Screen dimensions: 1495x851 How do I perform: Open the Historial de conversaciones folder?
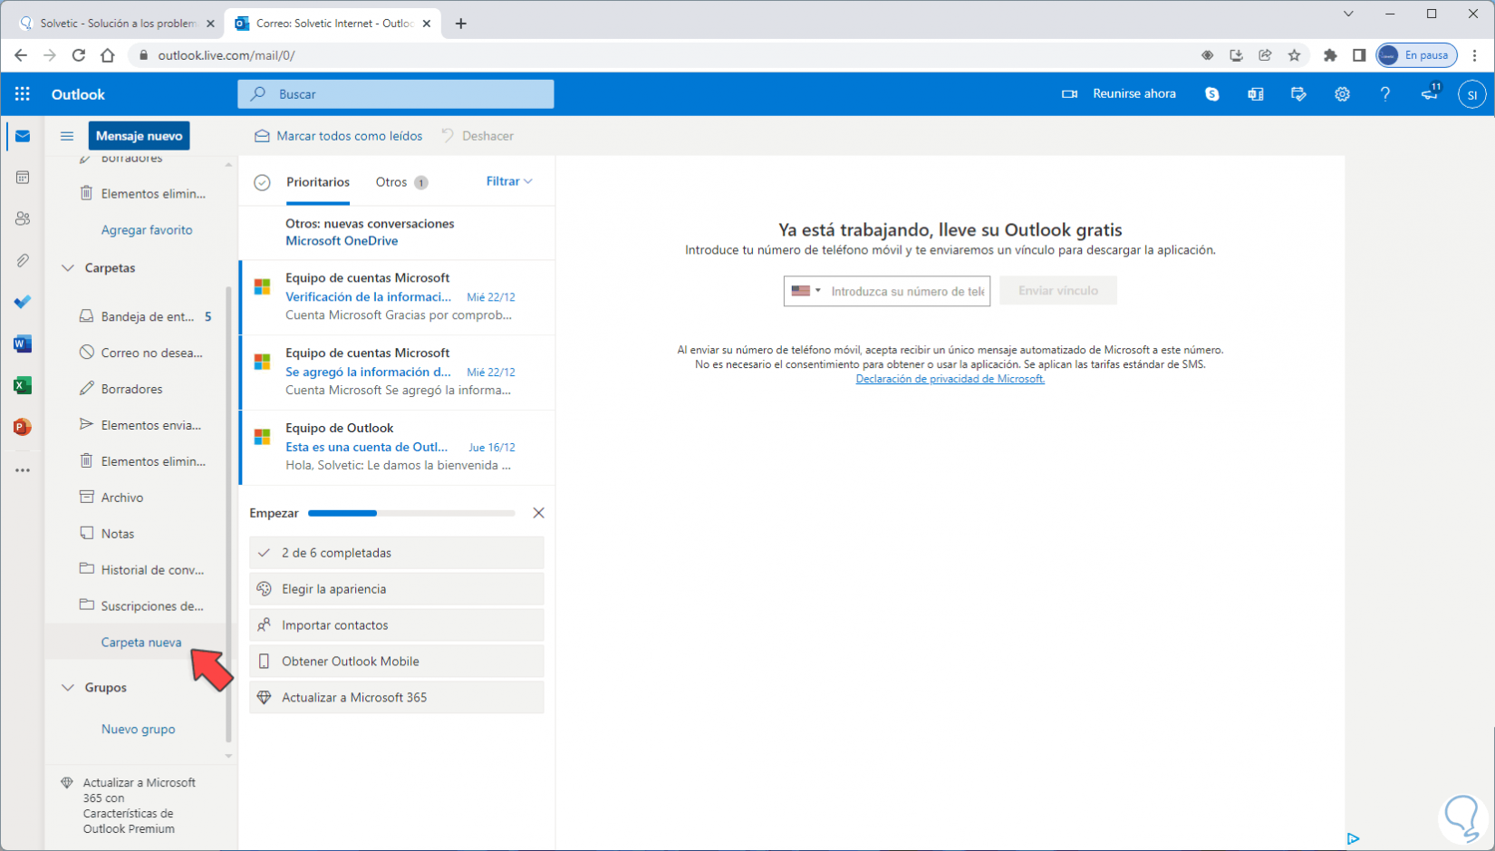pos(140,570)
